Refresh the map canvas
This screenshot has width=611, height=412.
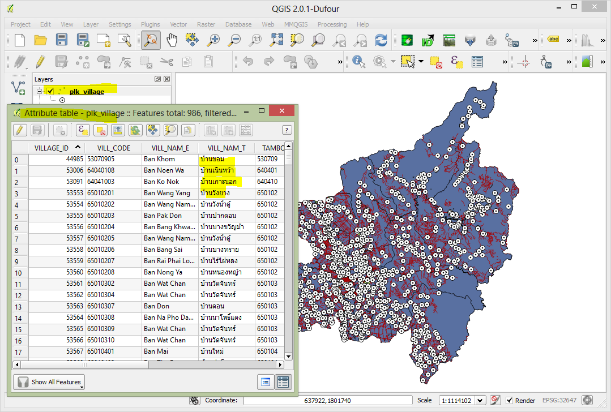(381, 40)
